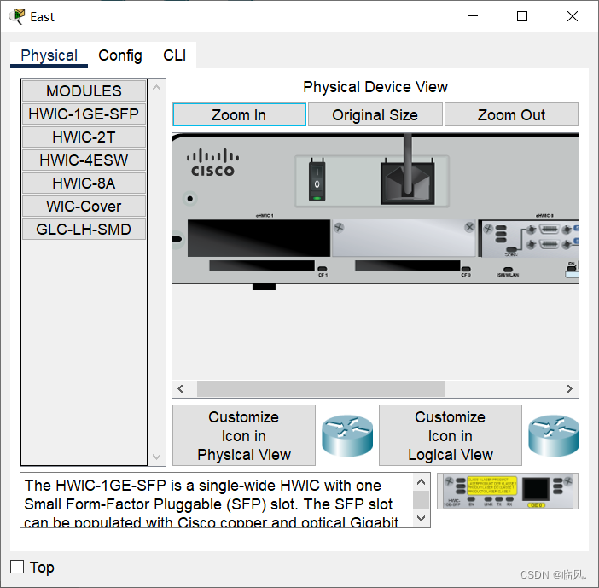This screenshot has width=599, height=588.
Task: Maximize the East window
Action: tap(522, 16)
